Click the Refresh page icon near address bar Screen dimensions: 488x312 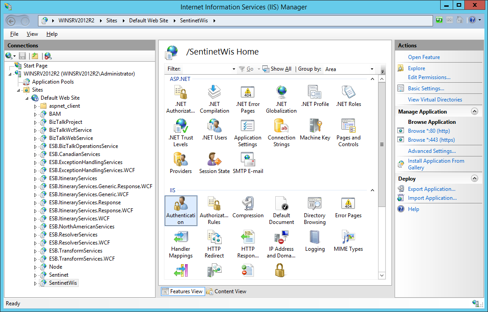[x=439, y=20]
